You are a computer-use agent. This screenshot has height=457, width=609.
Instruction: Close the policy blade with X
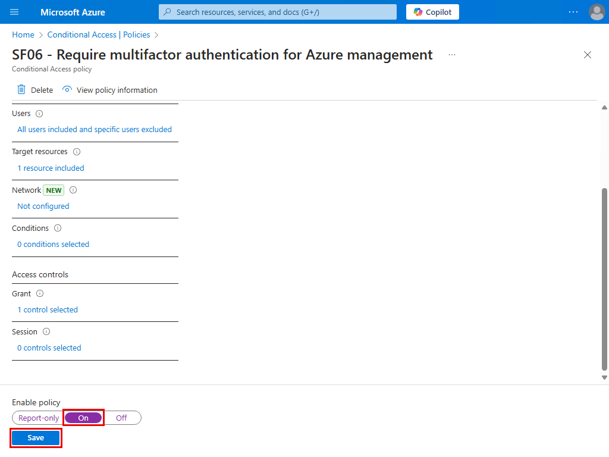coord(587,55)
